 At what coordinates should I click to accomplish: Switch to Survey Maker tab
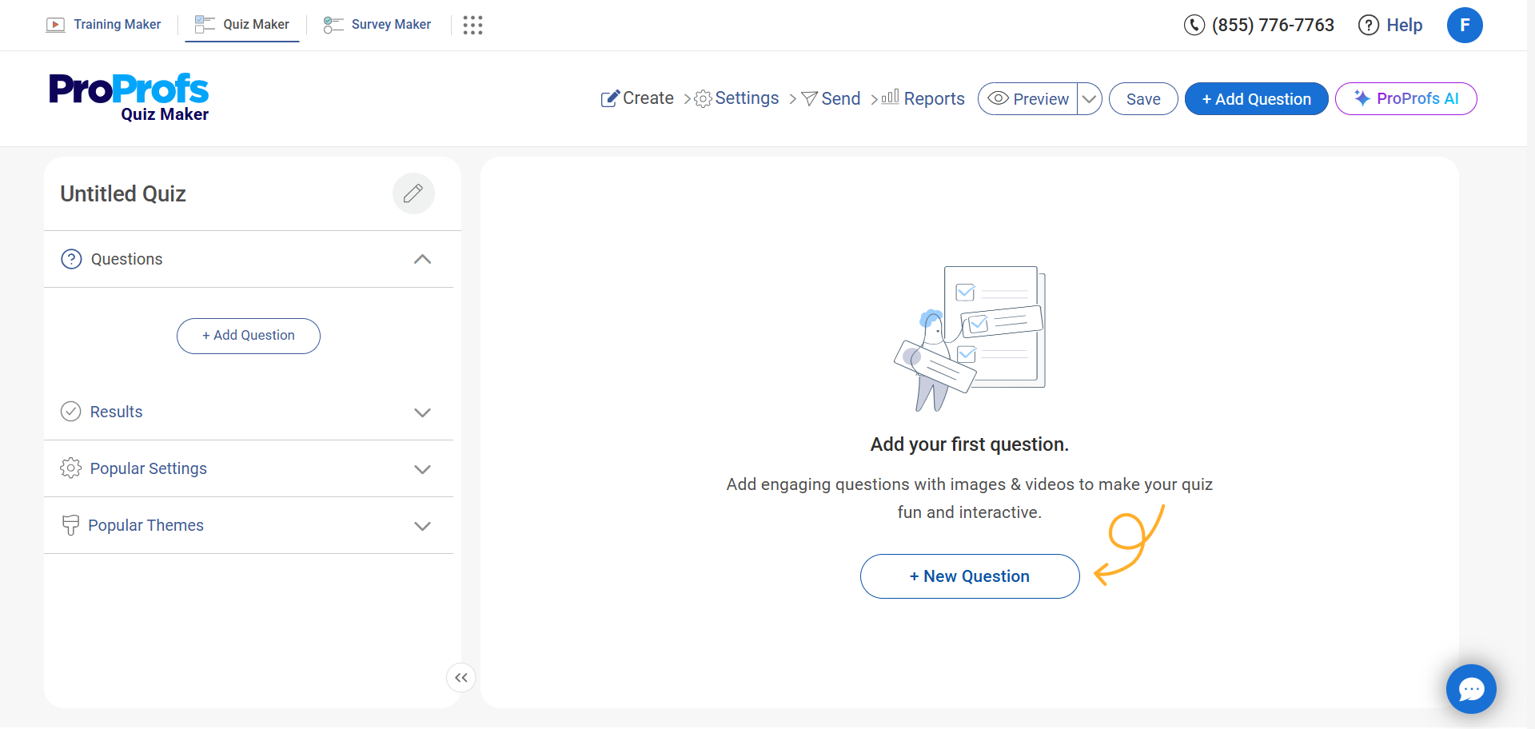point(377,25)
